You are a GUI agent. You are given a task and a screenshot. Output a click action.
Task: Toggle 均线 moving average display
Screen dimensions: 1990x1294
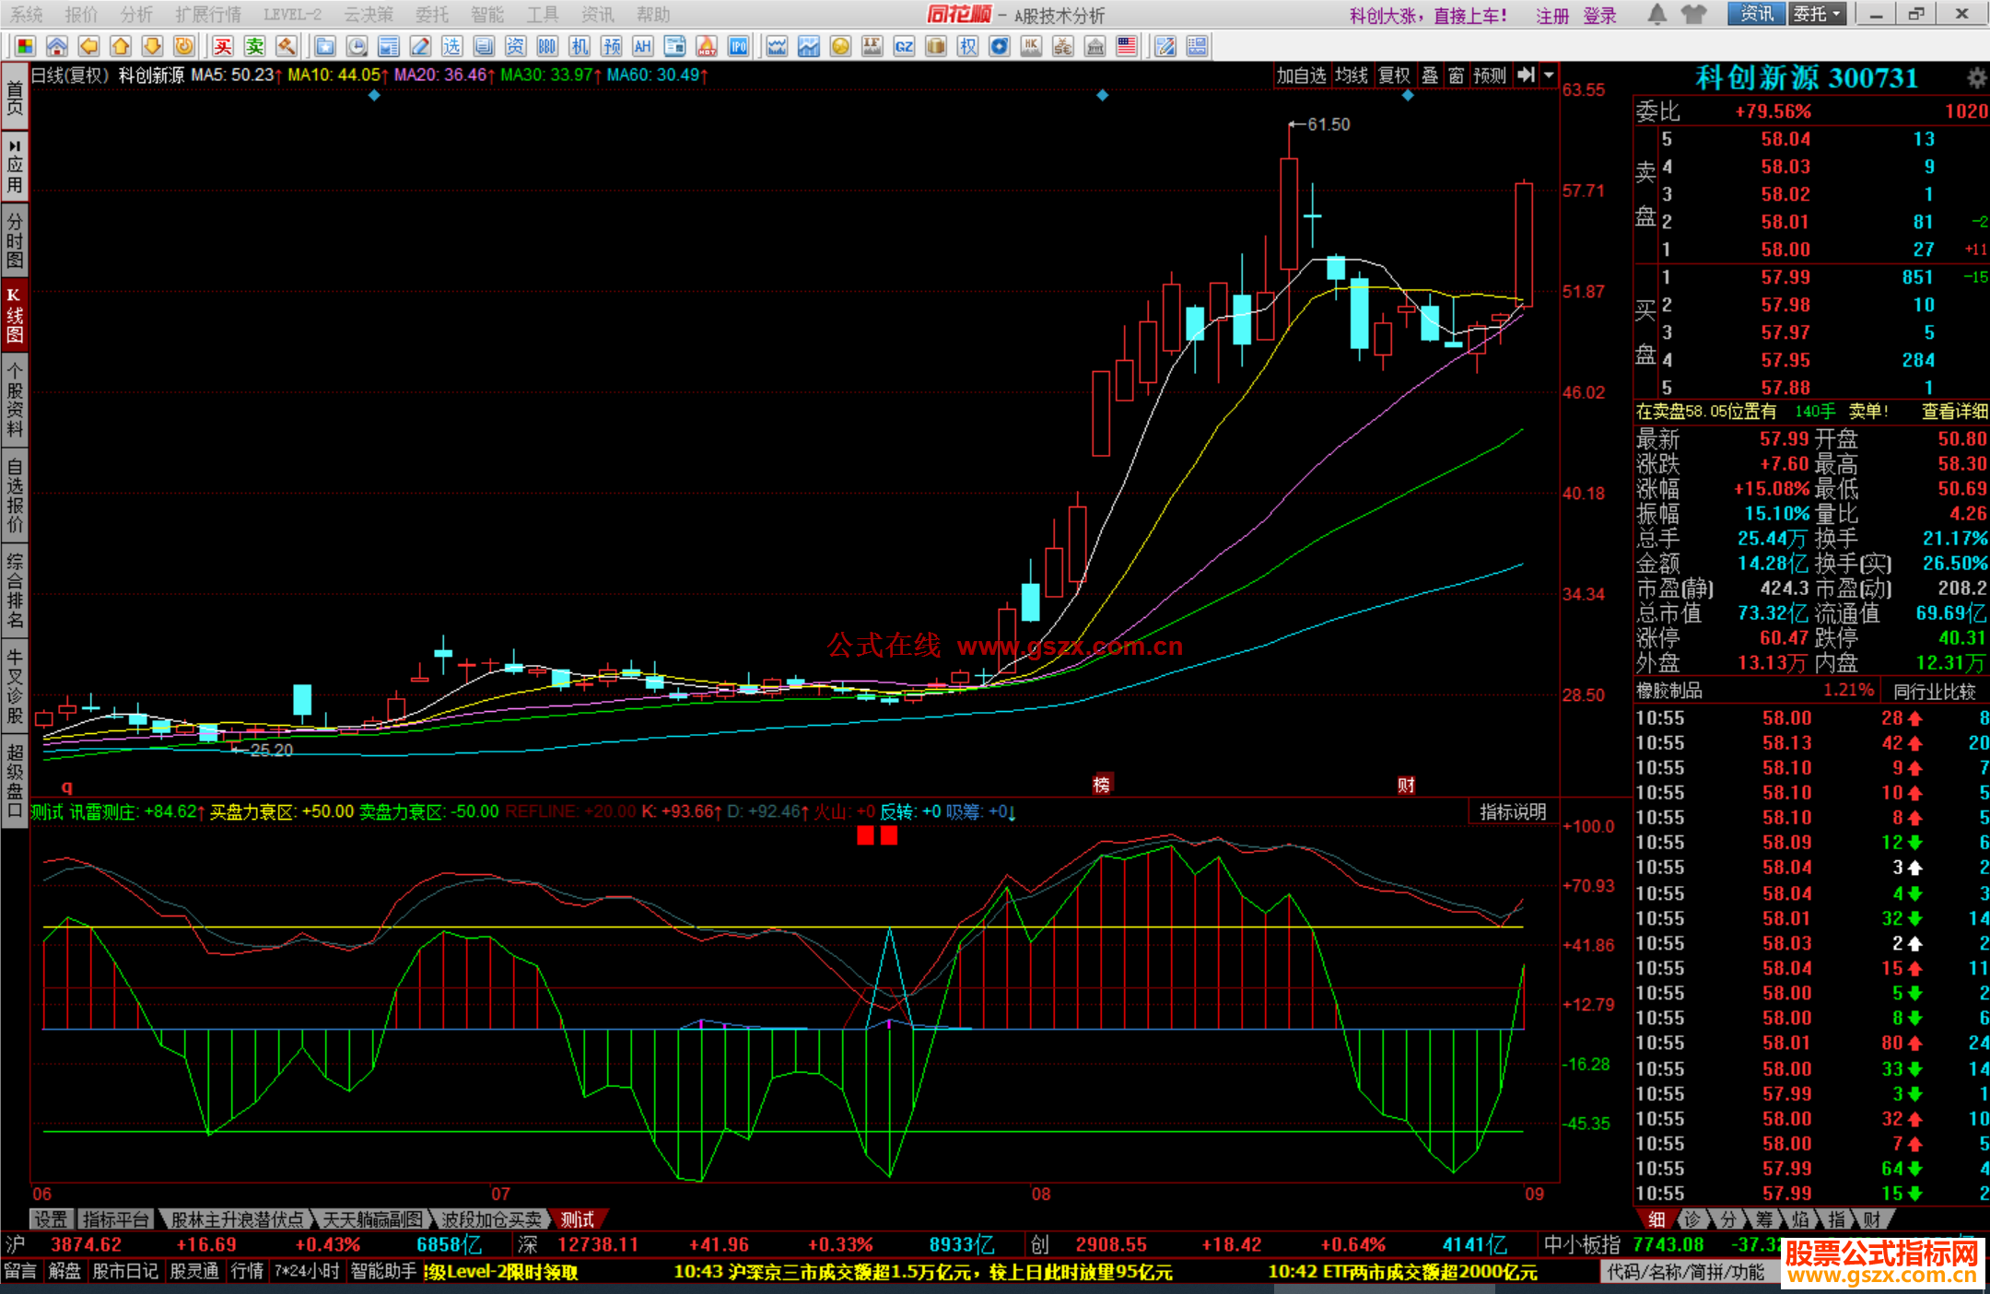(1351, 76)
